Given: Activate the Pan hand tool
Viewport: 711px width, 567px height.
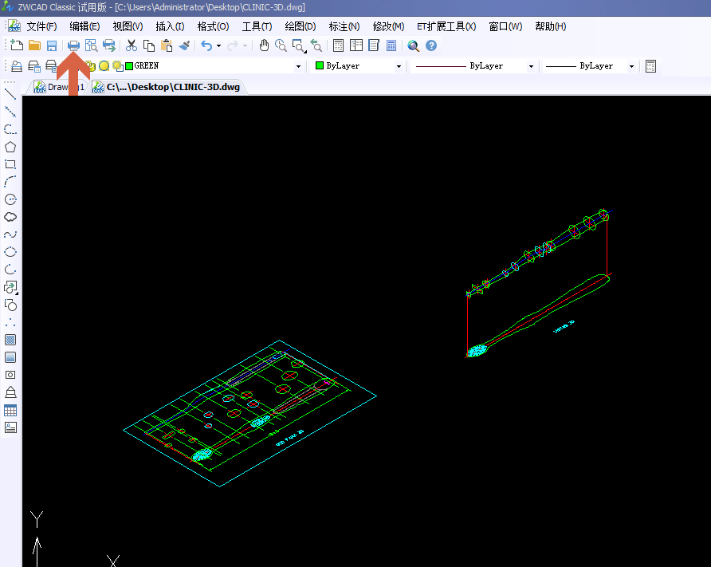Looking at the screenshot, I should [x=264, y=45].
